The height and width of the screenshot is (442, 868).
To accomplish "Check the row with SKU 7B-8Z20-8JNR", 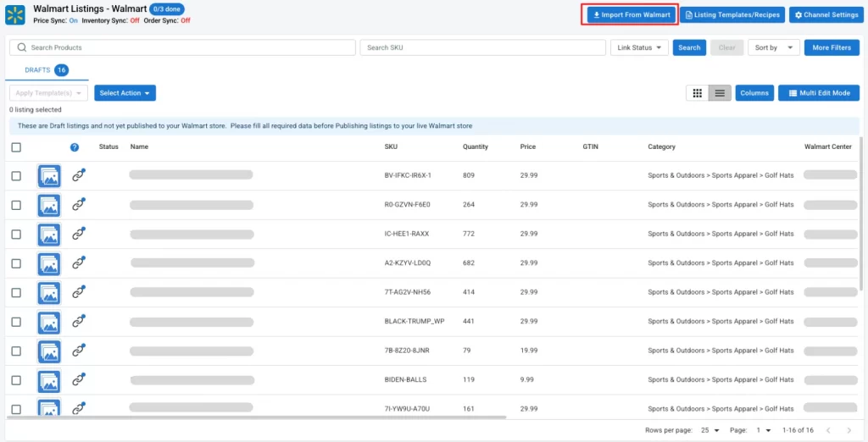I will click(x=16, y=351).
